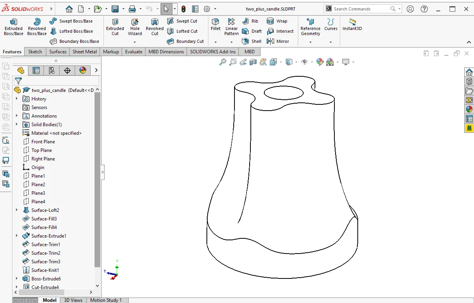Switch to the Evaluate tab

[133, 51]
